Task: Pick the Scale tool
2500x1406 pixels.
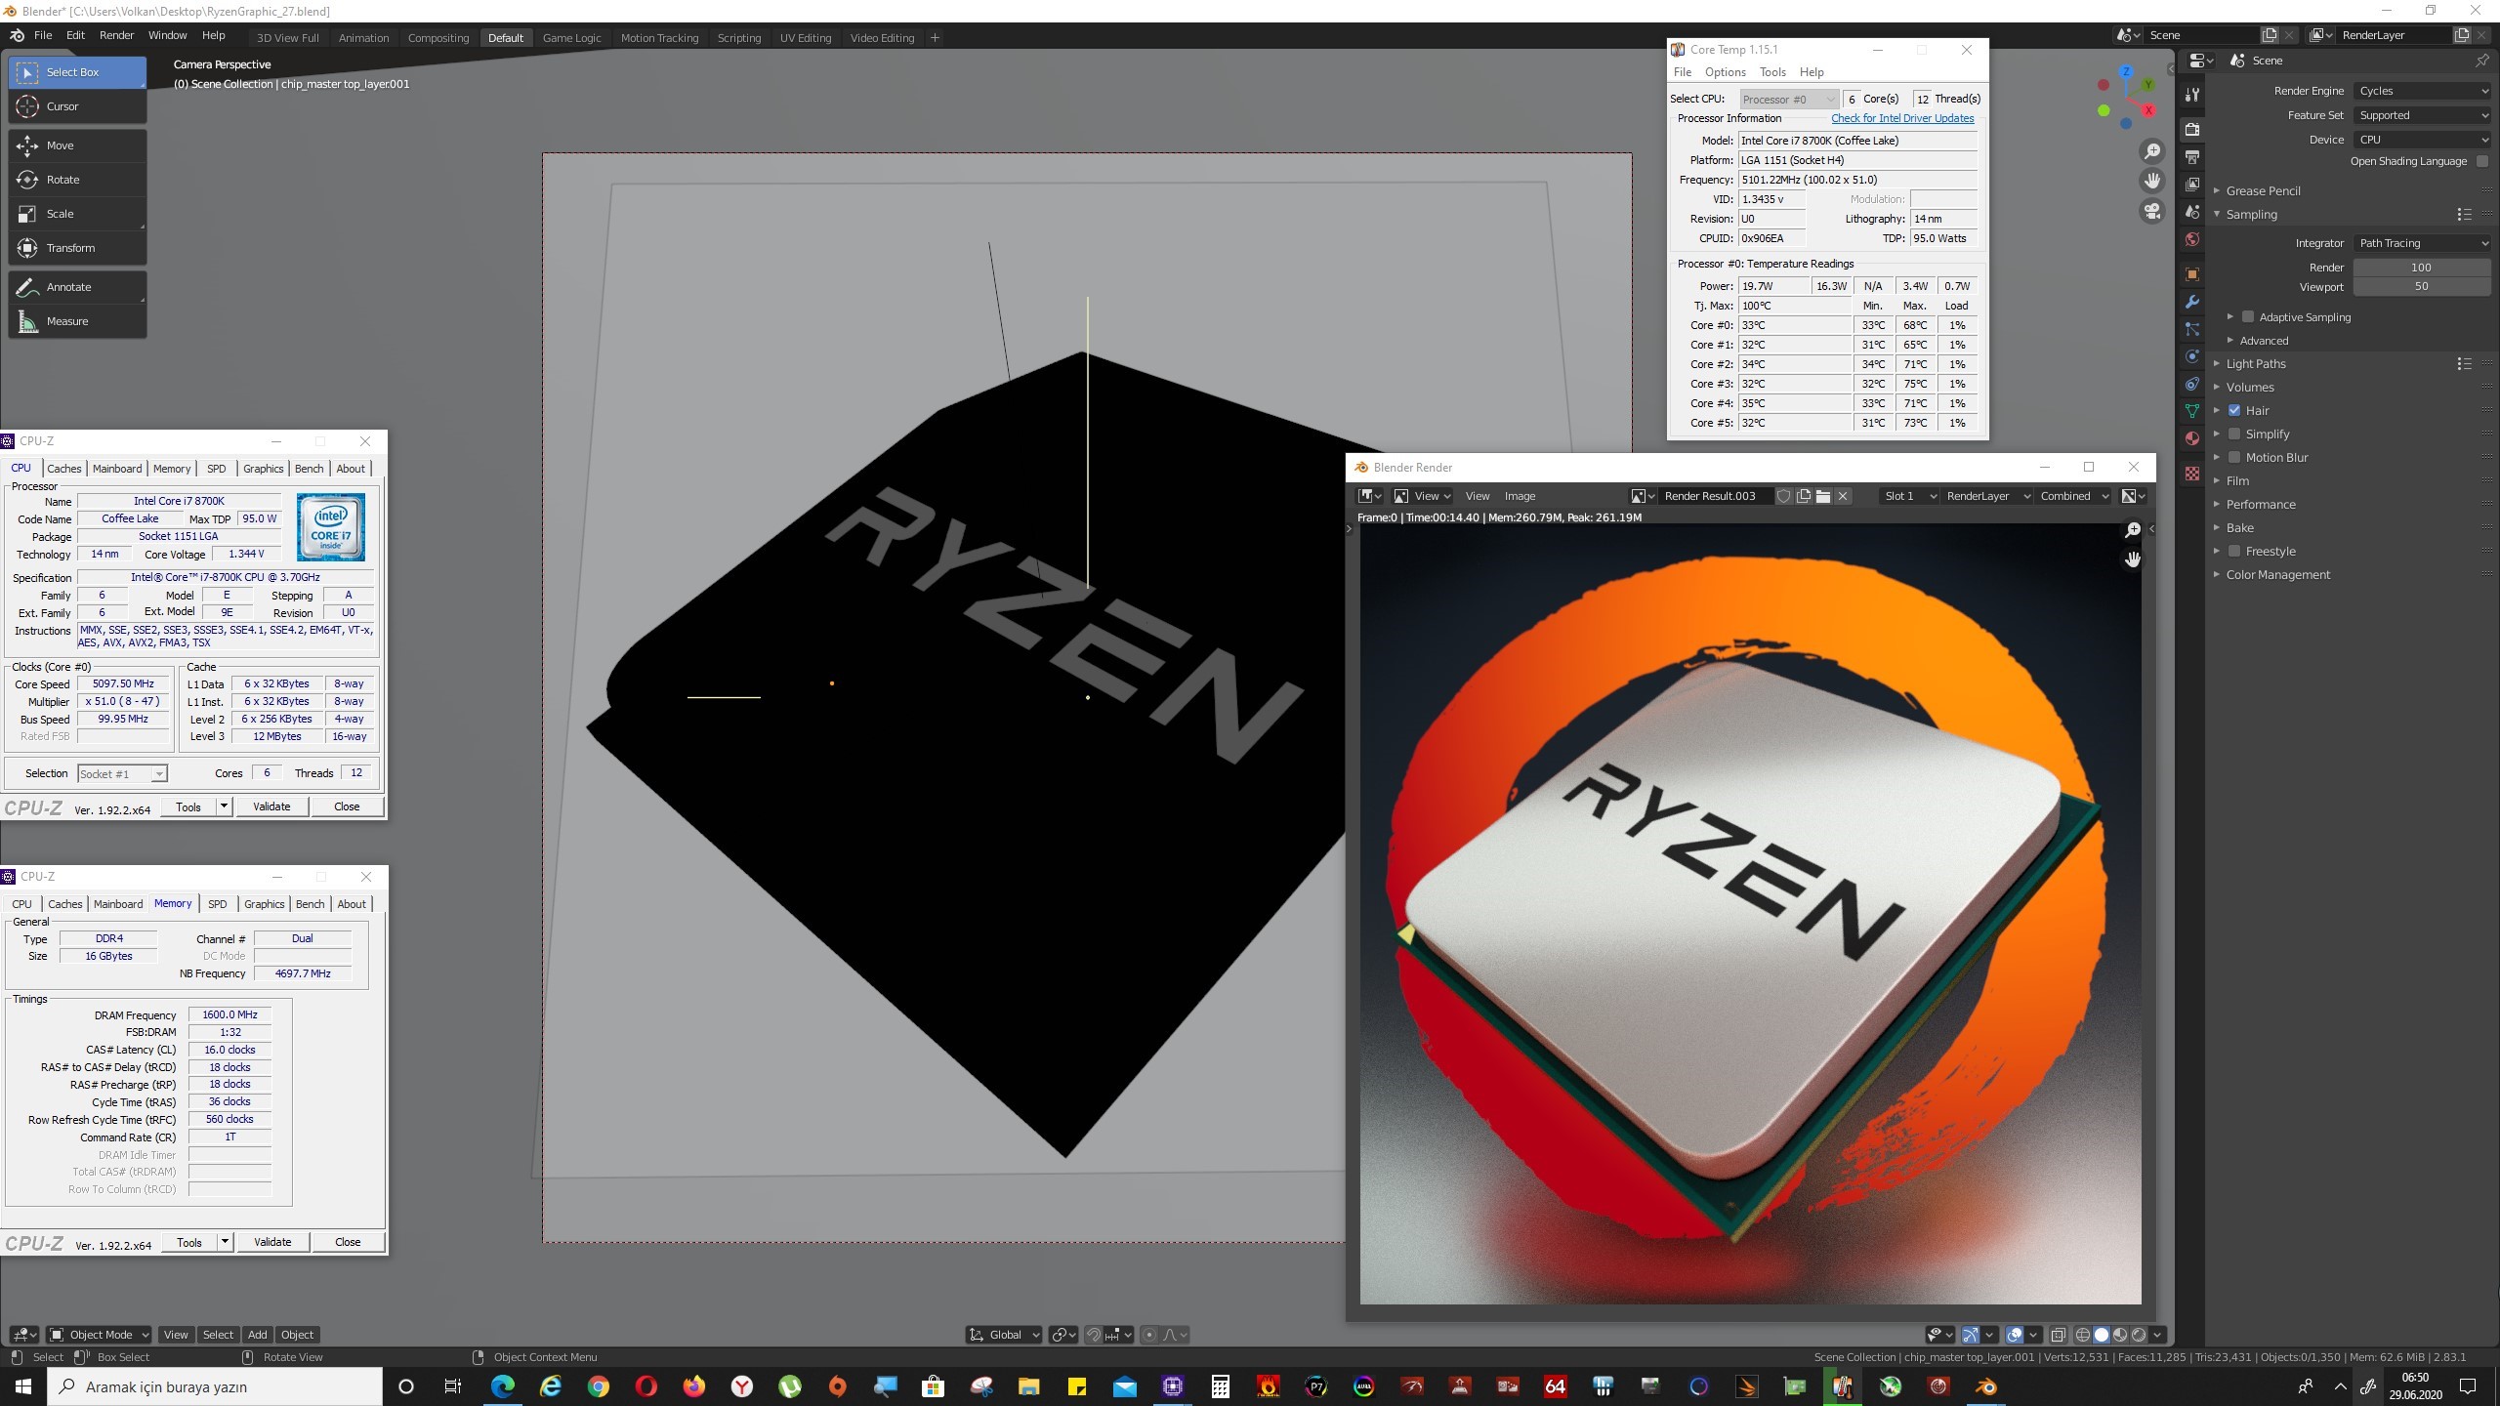Action: click(77, 214)
